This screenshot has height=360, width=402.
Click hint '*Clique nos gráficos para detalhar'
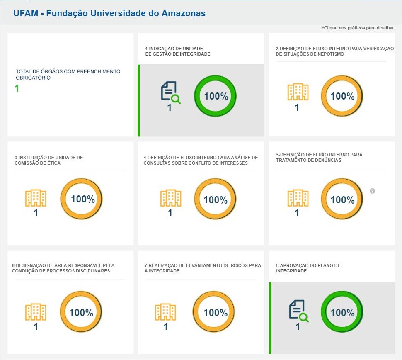[358, 28]
